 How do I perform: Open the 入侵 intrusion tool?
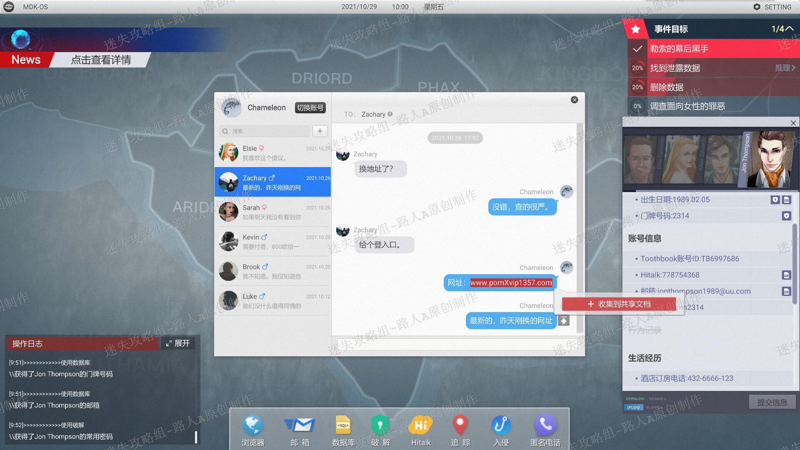501,431
